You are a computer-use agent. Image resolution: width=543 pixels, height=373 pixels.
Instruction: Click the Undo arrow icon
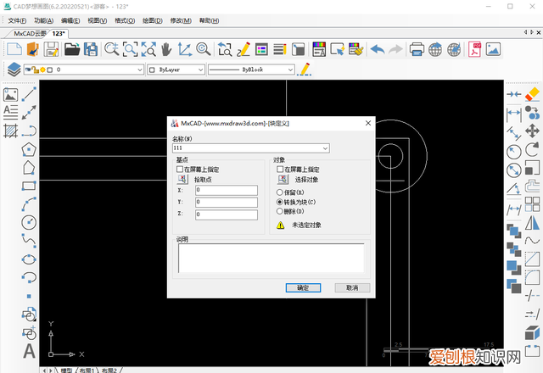point(378,49)
